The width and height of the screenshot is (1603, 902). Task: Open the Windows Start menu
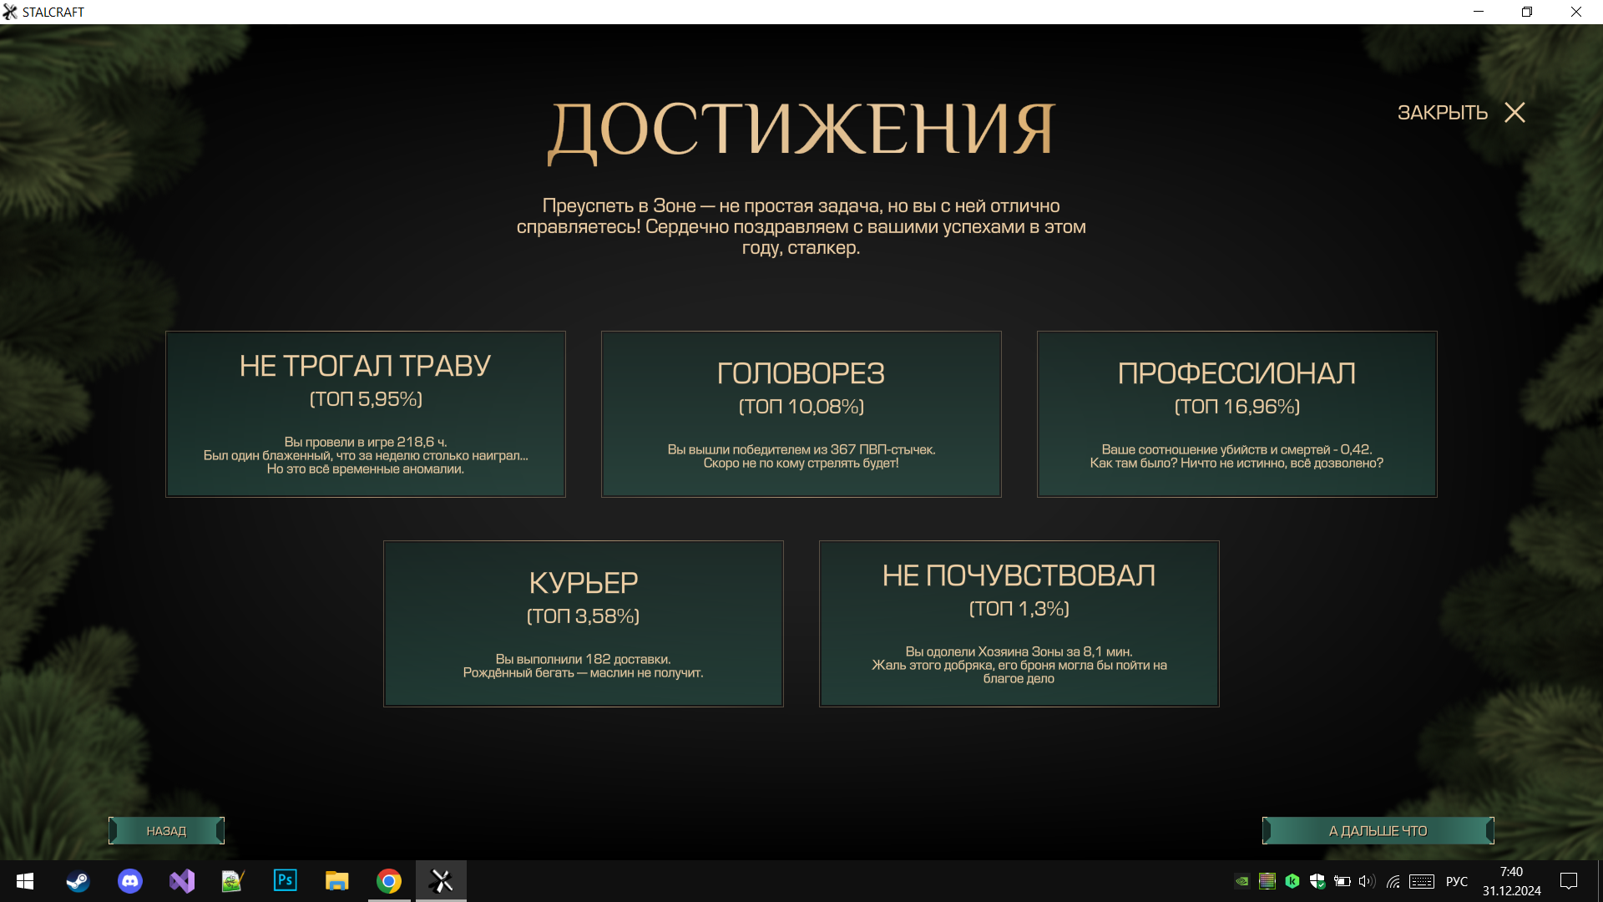tap(25, 881)
